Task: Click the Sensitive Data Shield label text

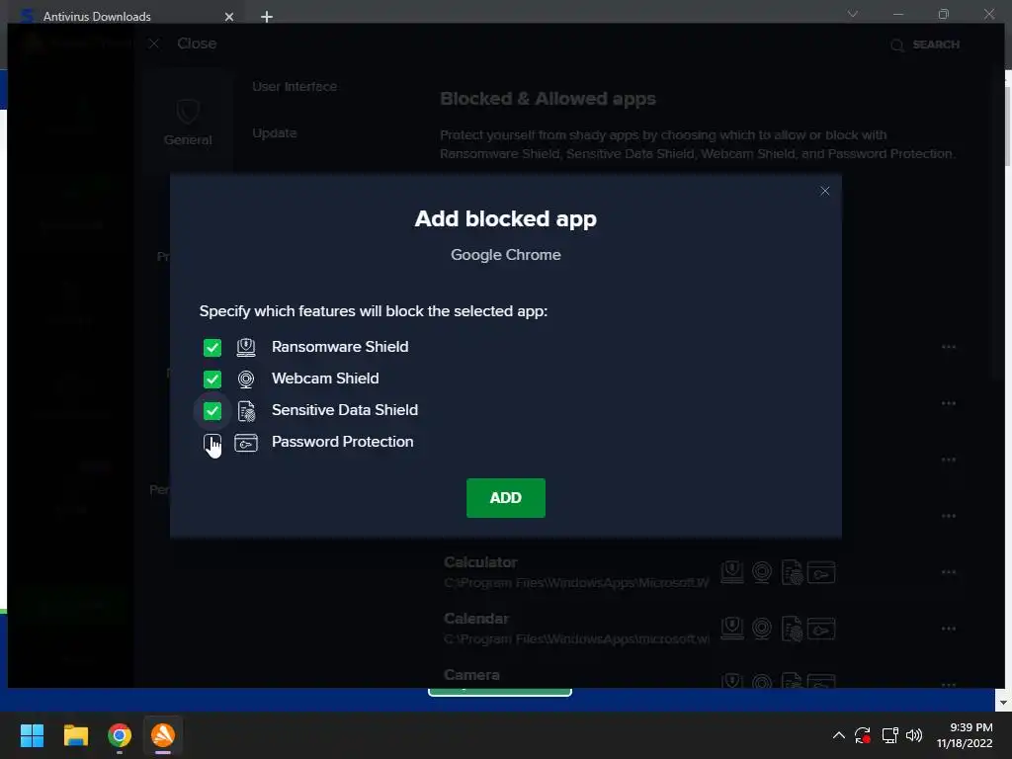Action: [x=345, y=410]
